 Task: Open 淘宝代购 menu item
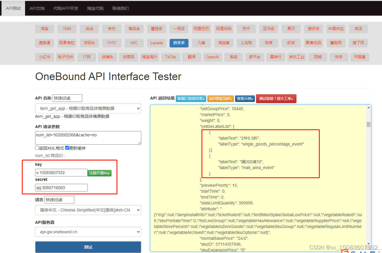(95, 8)
